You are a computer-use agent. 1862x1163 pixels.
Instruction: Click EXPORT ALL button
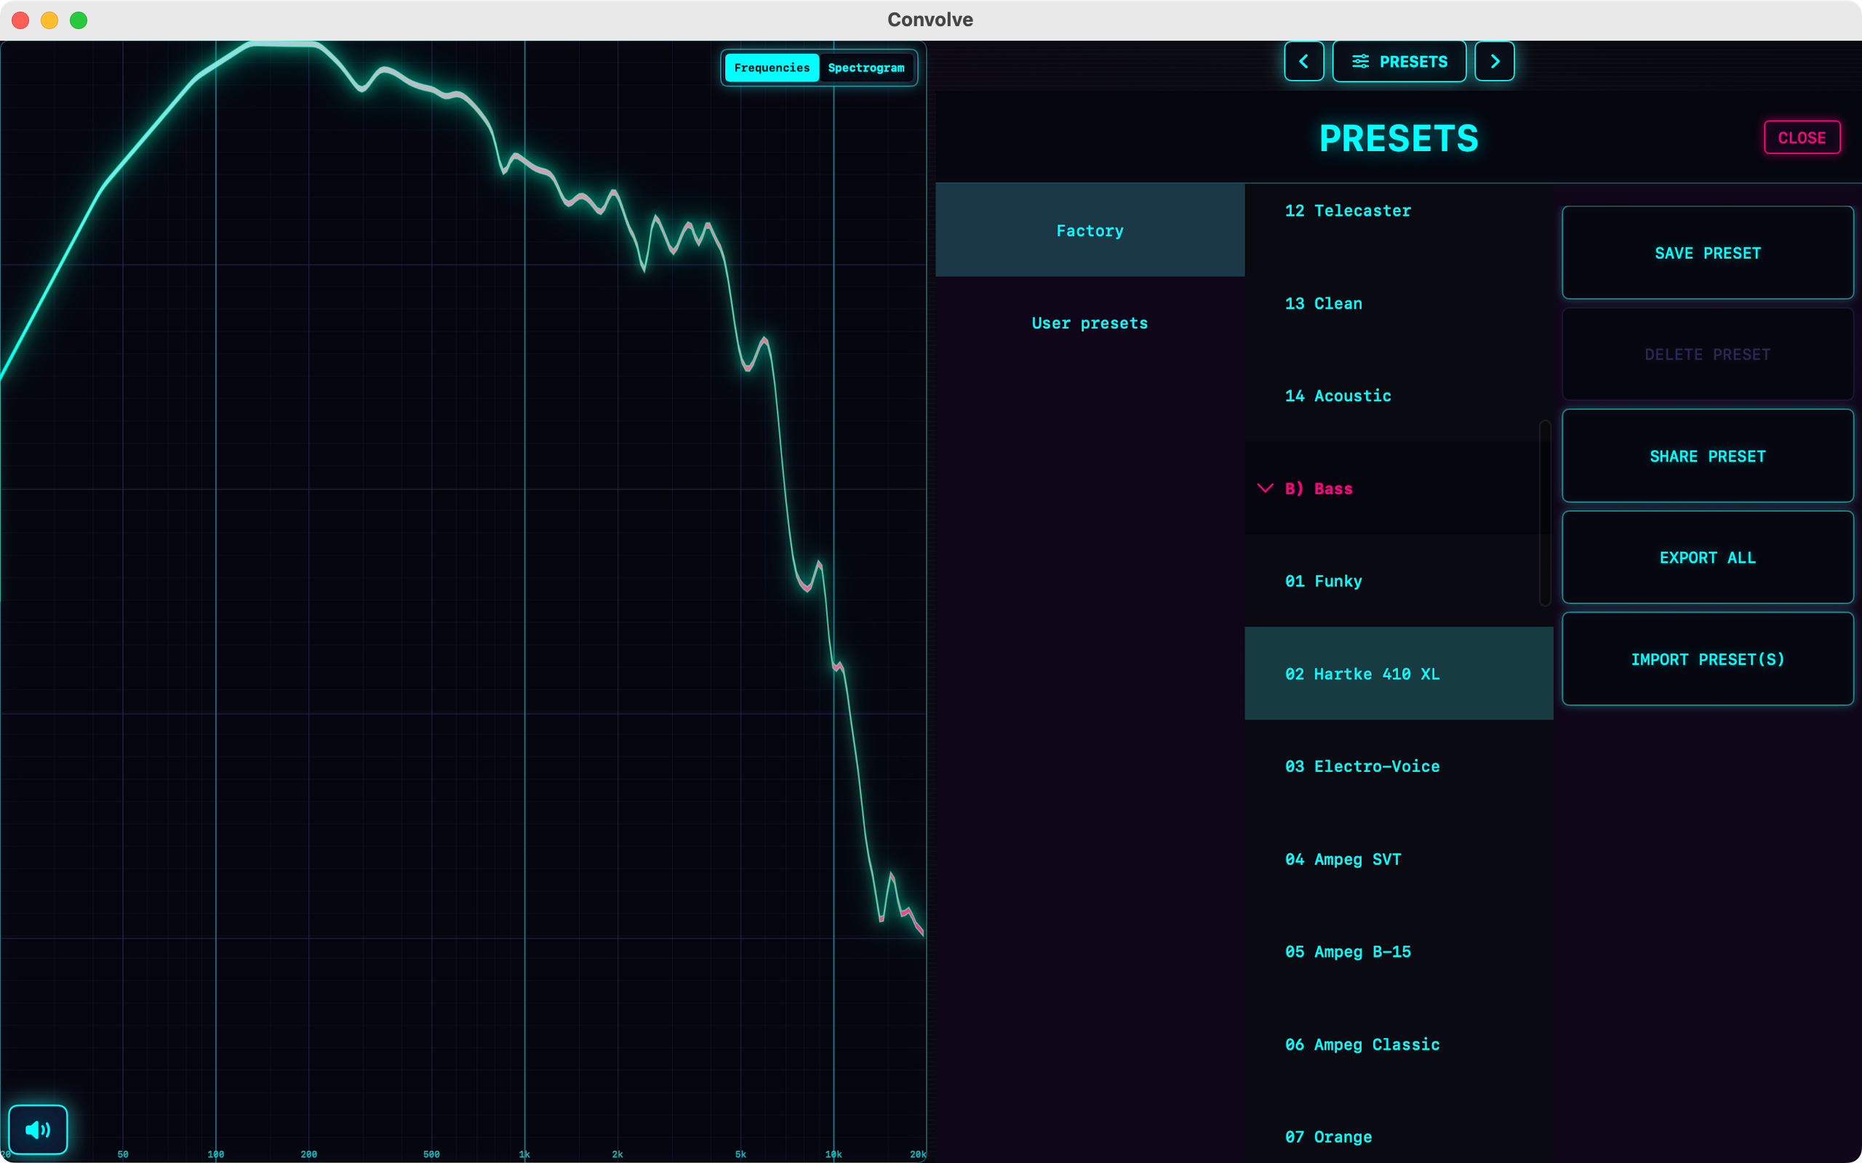(x=1707, y=558)
